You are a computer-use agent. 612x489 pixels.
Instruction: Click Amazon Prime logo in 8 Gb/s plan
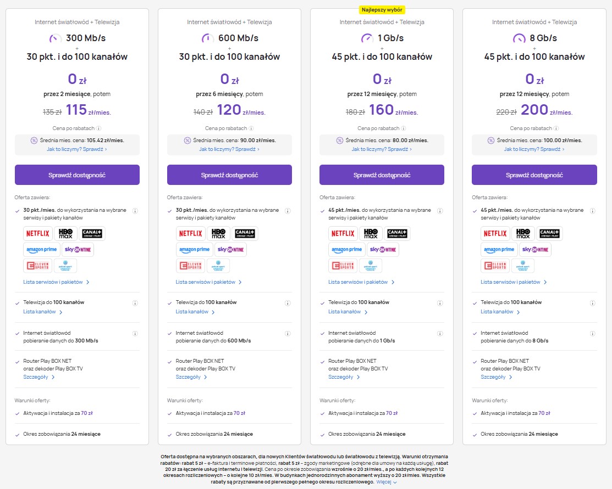tap(499, 250)
